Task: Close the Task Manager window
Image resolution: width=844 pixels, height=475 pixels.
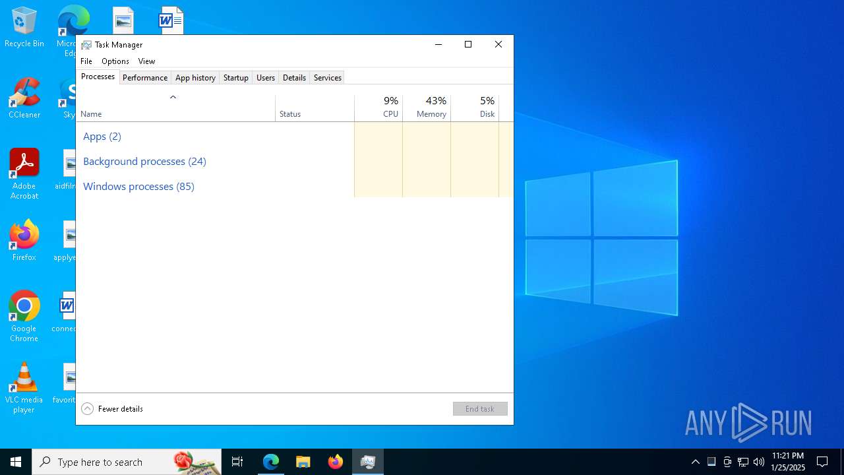Action: point(498,44)
